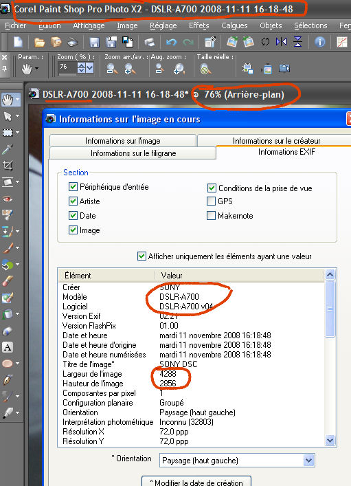Viewport: 351px width, 486px height.
Task: Pick the Dropper tool in the left toolbar
Action: pos(8,149)
